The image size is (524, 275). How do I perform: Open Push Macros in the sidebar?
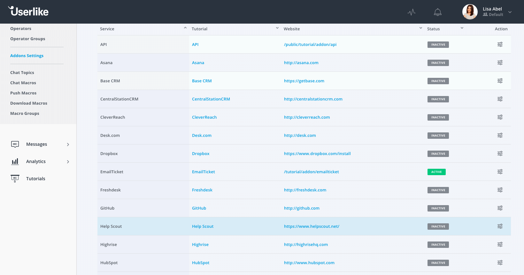pyautogui.click(x=23, y=93)
